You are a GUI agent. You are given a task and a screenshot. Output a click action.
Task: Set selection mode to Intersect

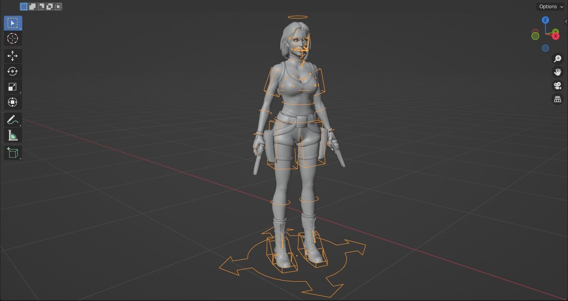click(58, 6)
